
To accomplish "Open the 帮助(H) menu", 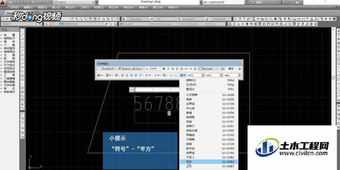I will pyautogui.click(x=172, y=7).
